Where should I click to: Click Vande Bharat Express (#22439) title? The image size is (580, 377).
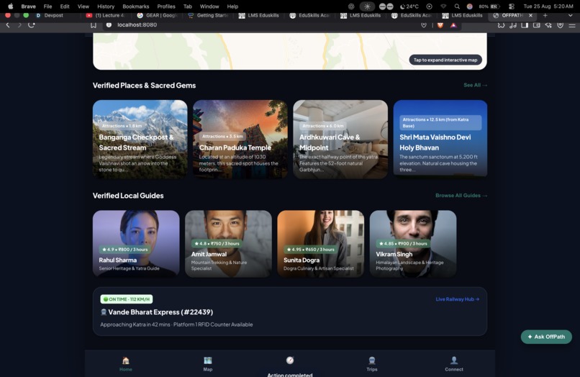pos(160,312)
